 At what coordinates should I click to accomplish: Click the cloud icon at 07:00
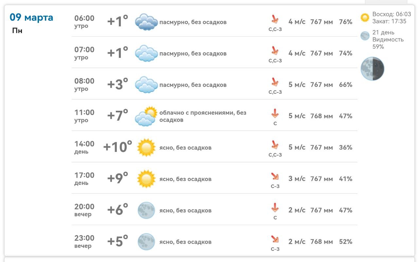146,53
